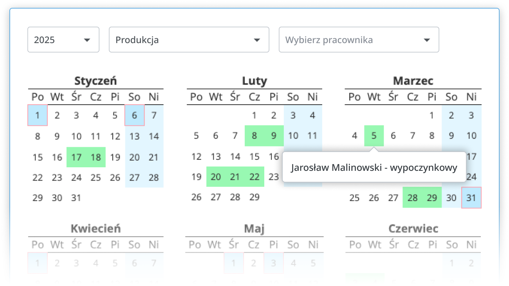The width and height of the screenshot is (509, 286).
Task: Select outlined day 31 in Marzec
Action: tap(471, 197)
